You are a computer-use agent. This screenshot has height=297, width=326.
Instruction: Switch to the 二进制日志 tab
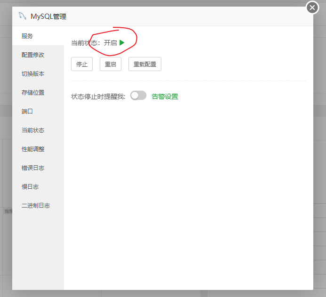(x=38, y=206)
